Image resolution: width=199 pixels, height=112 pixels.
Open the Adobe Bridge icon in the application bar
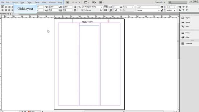[68, 2]
